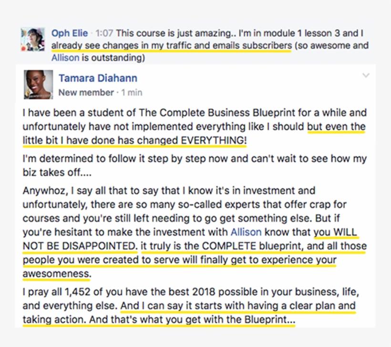Click the highlighted 'taking action' text
The image size is (391, 347).
[x=54, y=319]
